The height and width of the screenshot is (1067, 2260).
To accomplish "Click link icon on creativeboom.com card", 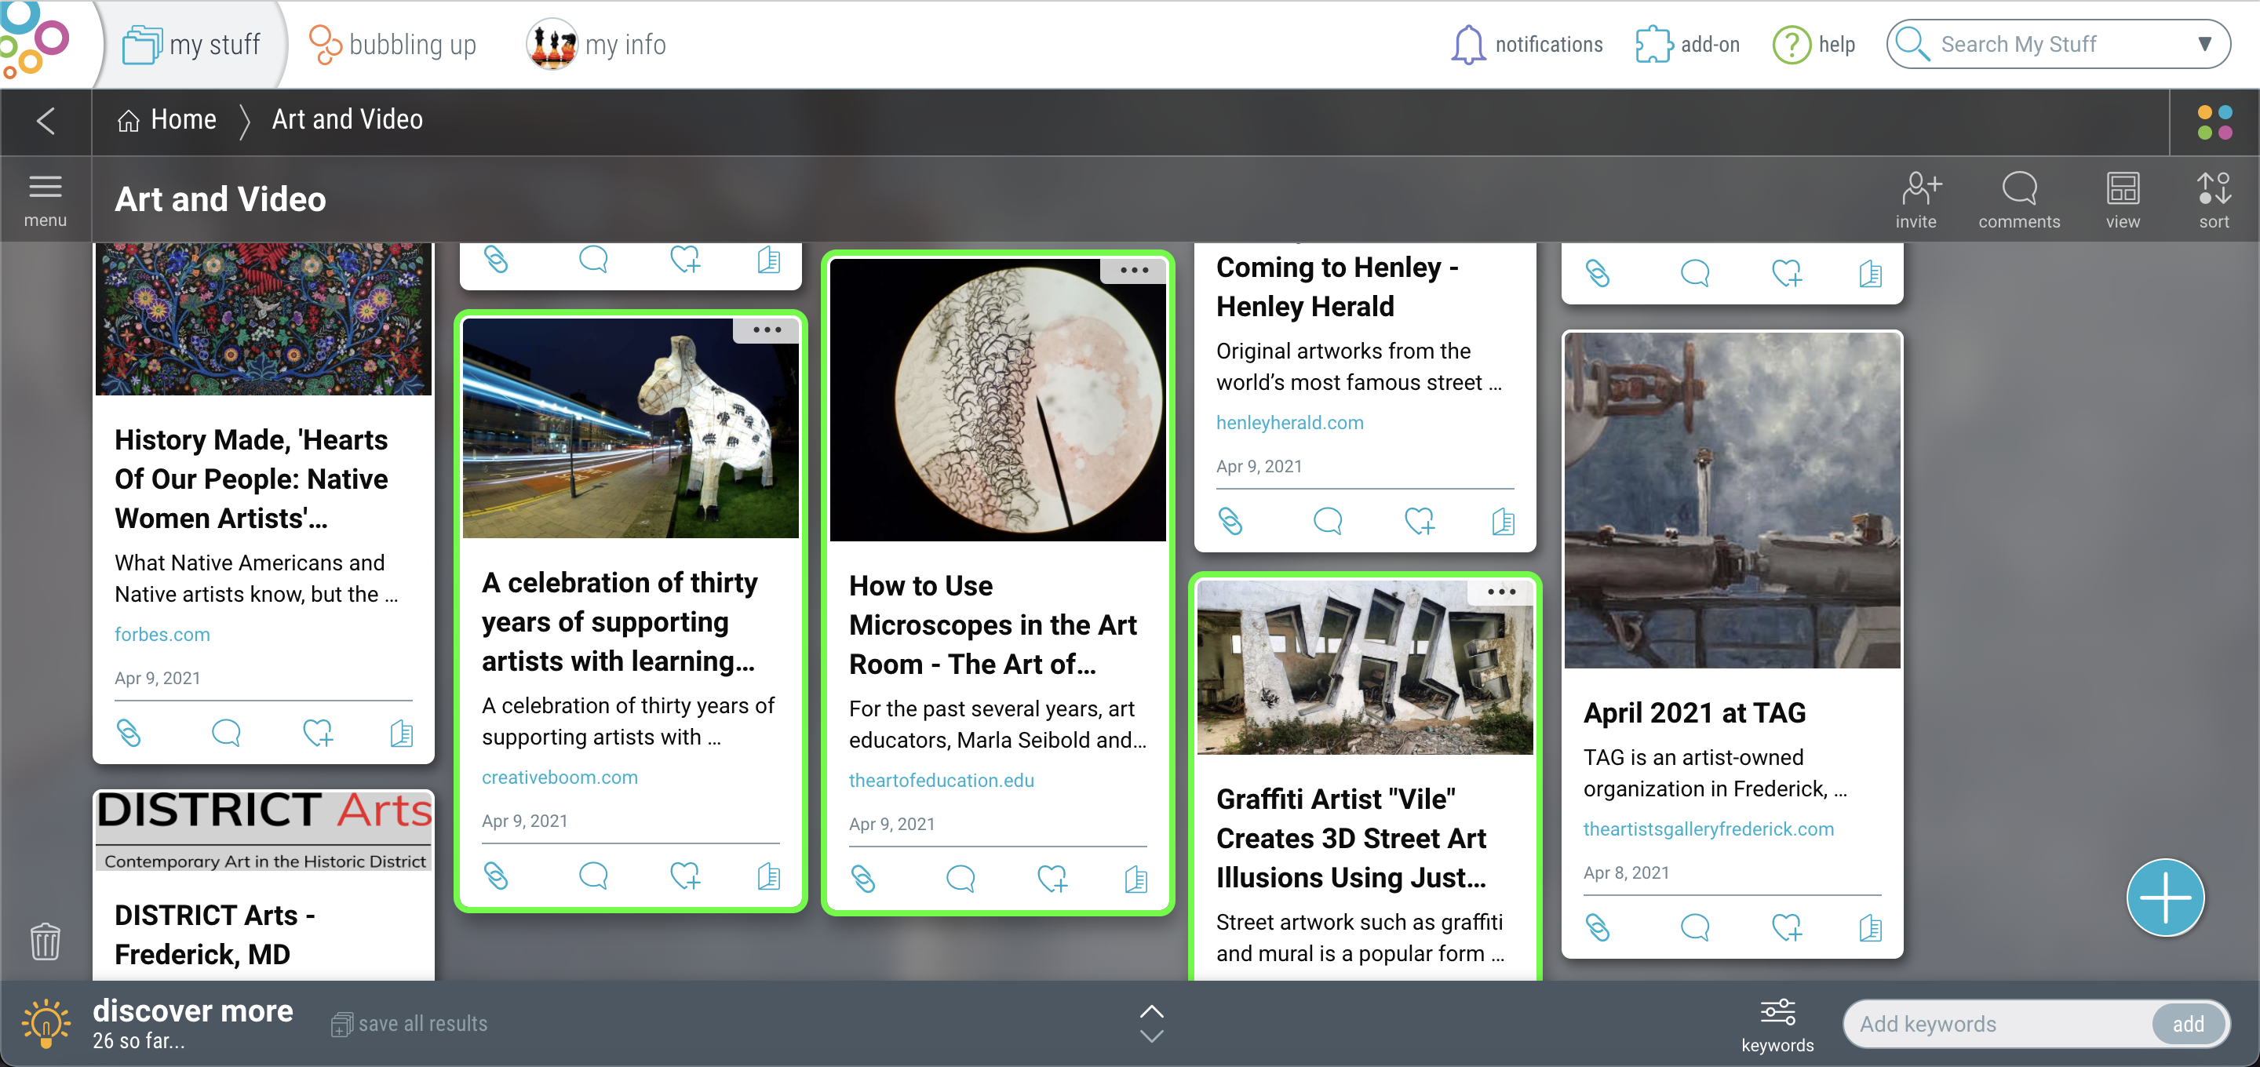I will click(x=496, y=875).
